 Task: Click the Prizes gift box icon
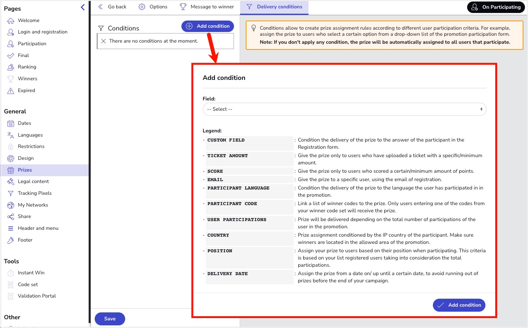[x=11, y=170]
